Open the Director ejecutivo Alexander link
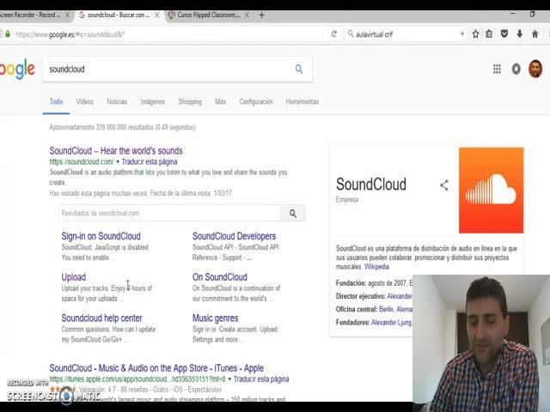The width and height of the screenshot is (550, 412). click(x=400, y=296)
